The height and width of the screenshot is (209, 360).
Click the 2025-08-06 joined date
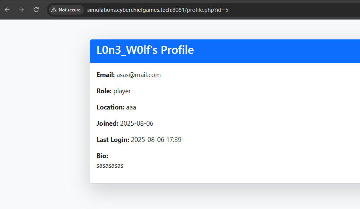point(136,123)
